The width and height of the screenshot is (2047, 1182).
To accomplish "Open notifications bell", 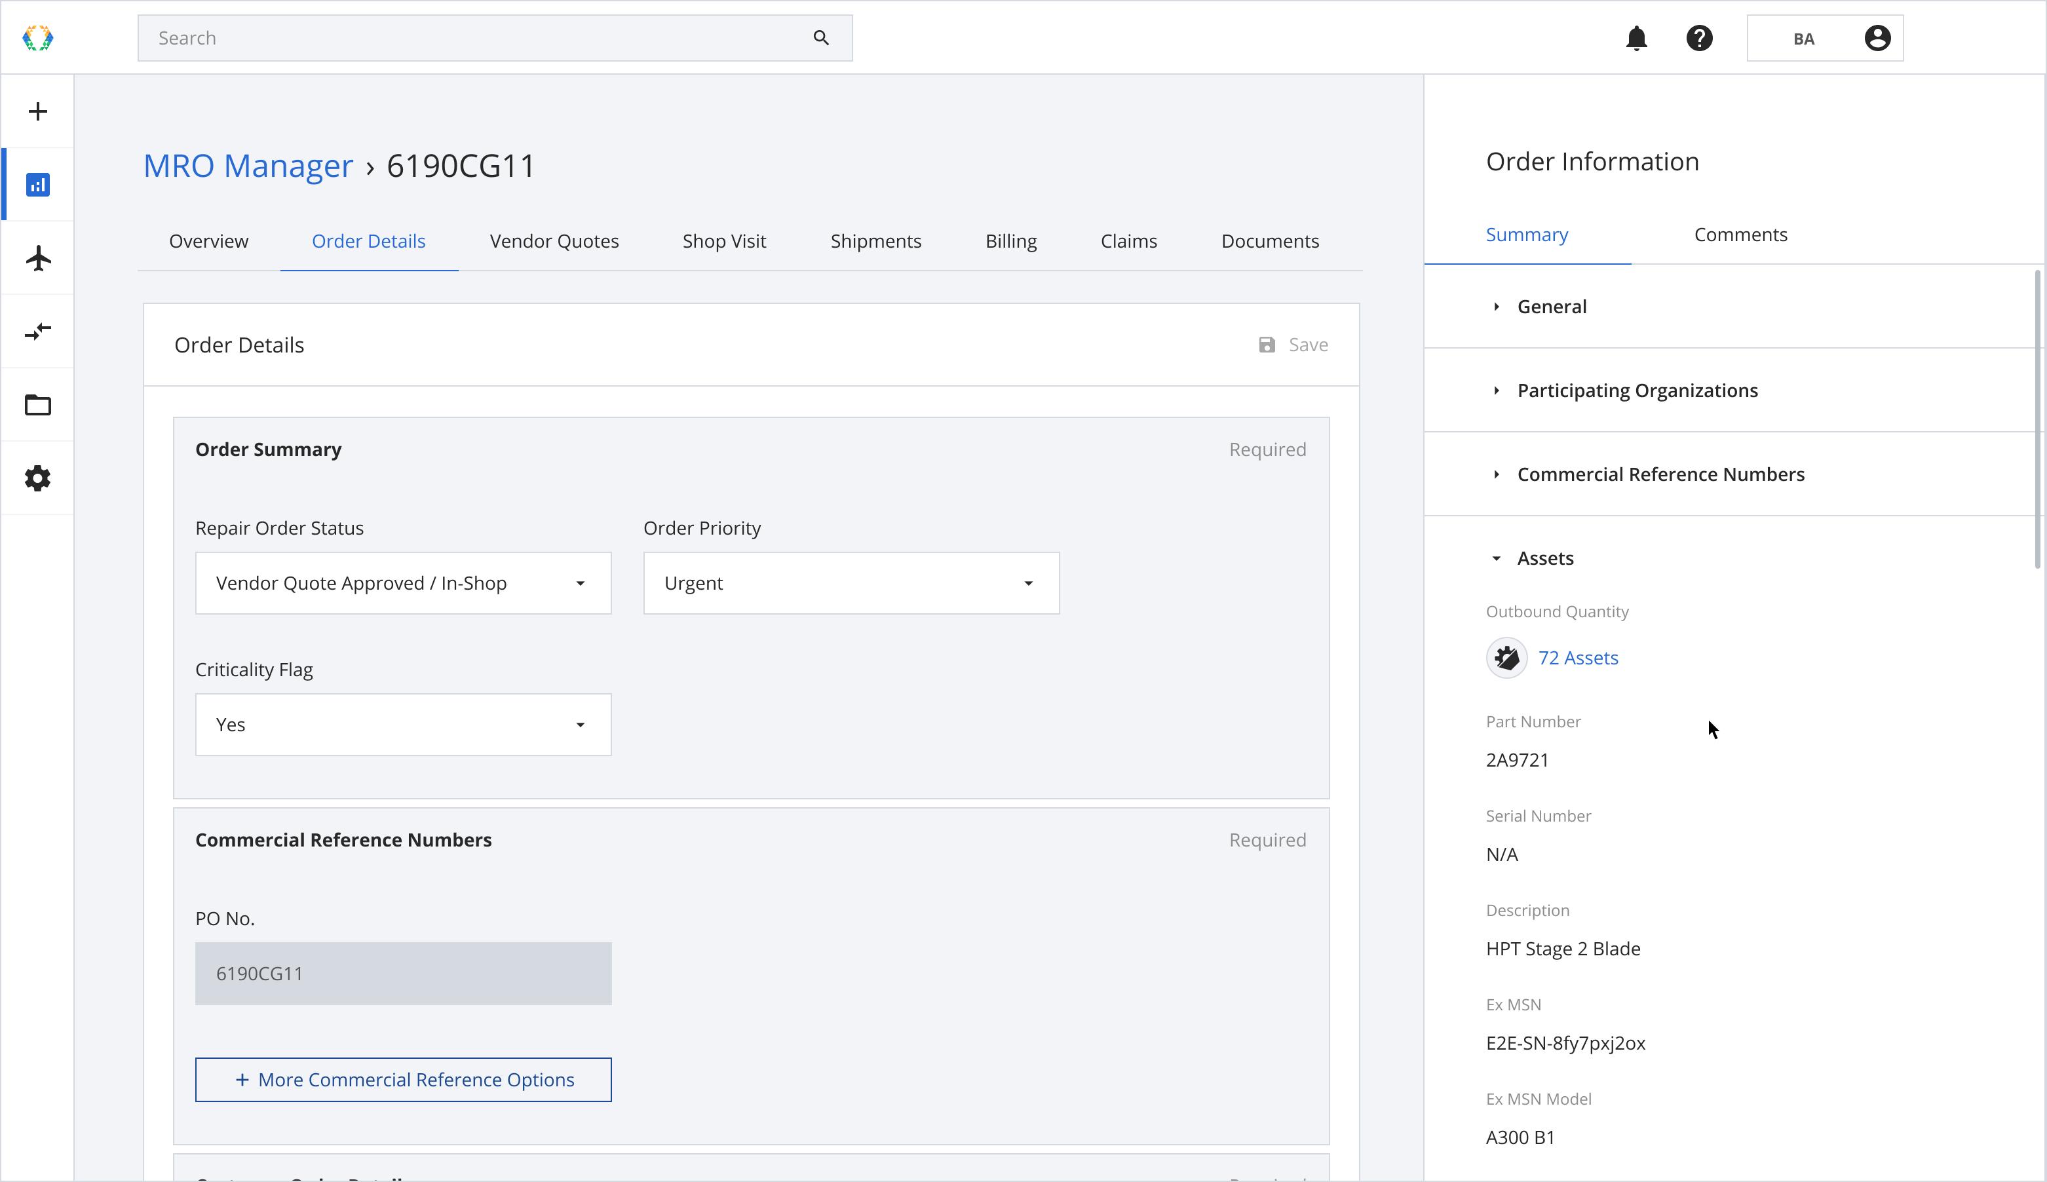I will tap(1636, 38).
